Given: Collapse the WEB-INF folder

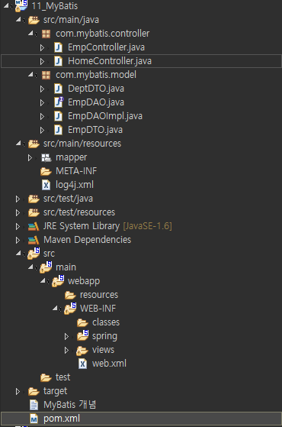Looking at the screenshot, I should tap(55, 308).
